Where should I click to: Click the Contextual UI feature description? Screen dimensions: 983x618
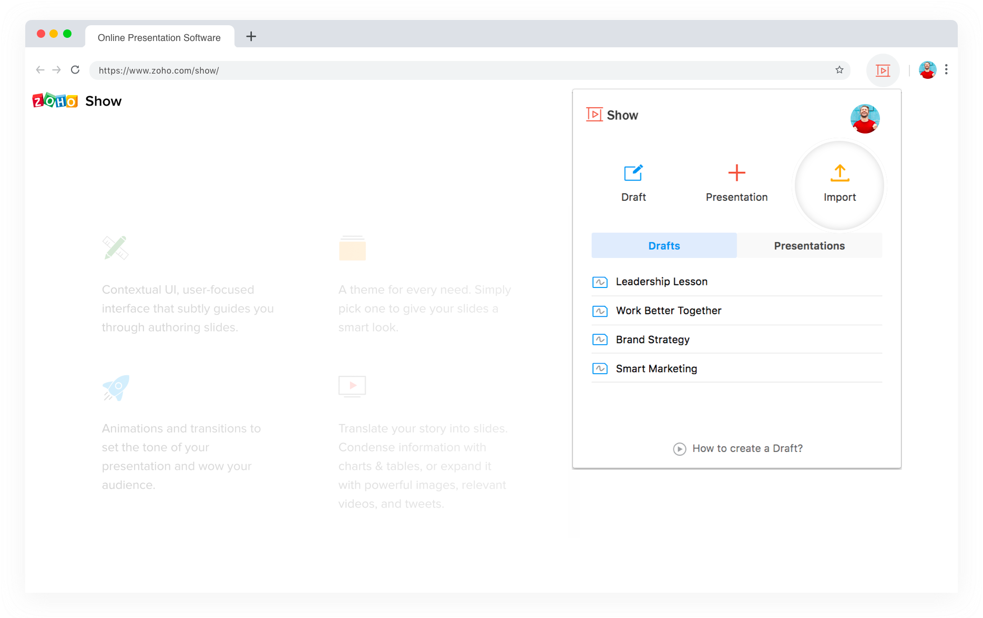click(188, 308)
